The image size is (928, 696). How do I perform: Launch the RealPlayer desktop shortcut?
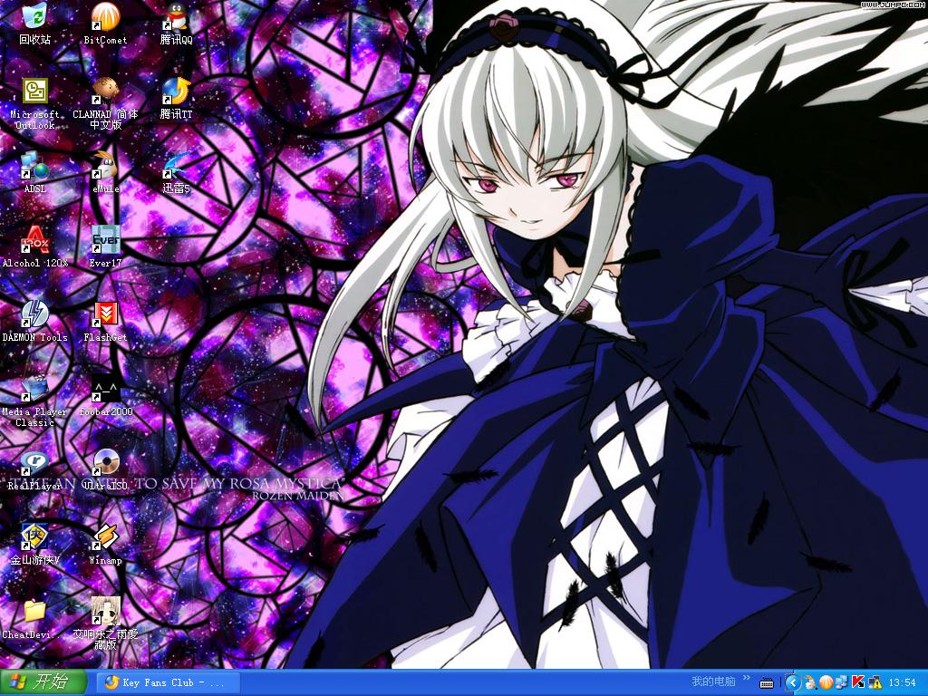point(35,470)
